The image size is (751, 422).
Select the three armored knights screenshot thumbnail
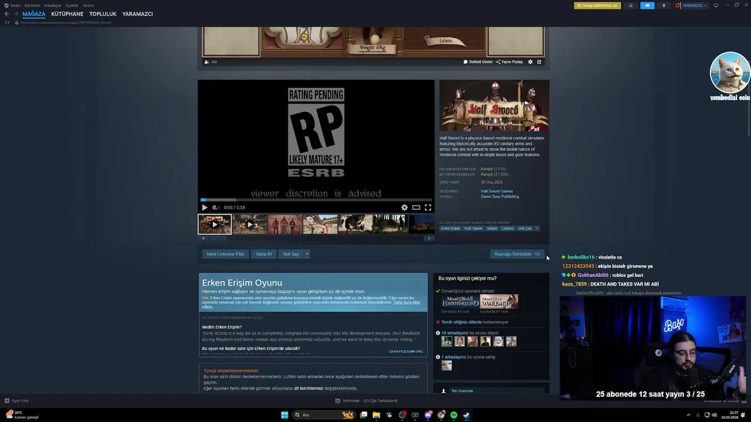pyautogui.click(x=285, y=224)
